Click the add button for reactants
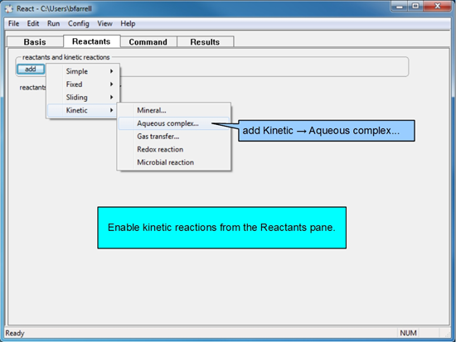 (x=31, y=70)
